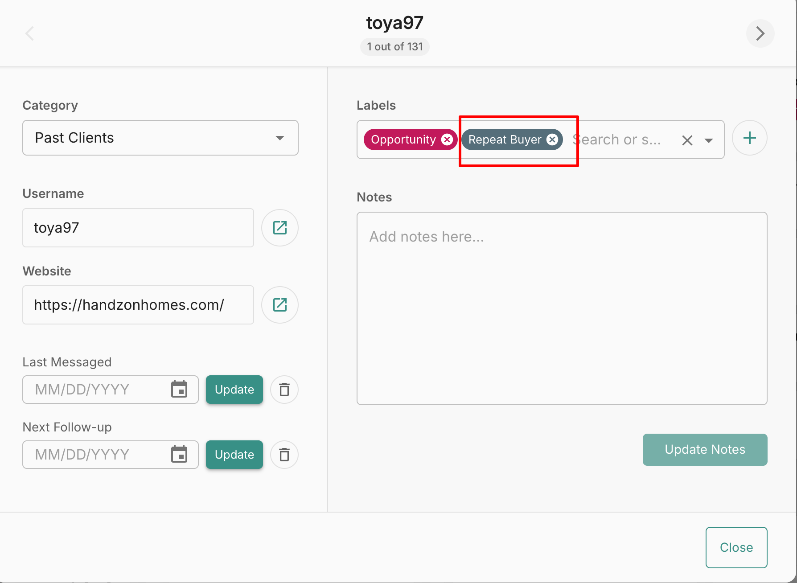Click Update Notes button
This screenshot has width=797, height=583.
704,449
